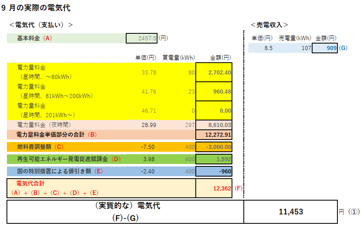
Task: Select the sell unit price 8.5
Action: click(268, 48)
